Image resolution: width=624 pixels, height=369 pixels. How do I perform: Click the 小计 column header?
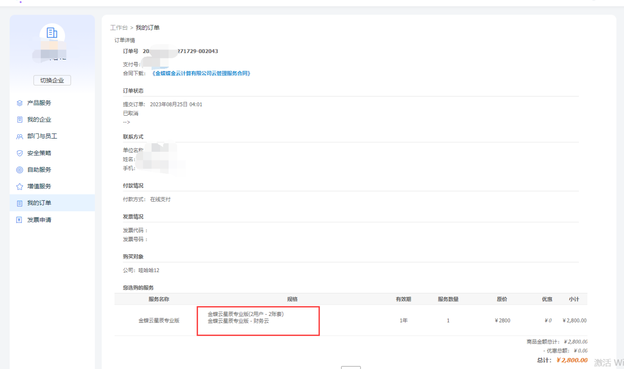[574, 299]
